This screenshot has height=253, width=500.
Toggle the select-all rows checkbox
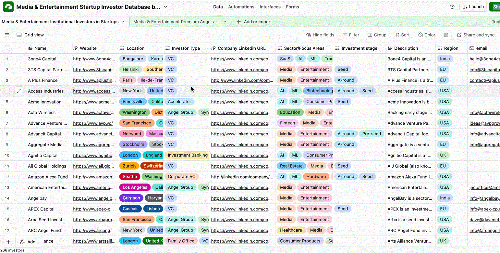coord(7,48)
